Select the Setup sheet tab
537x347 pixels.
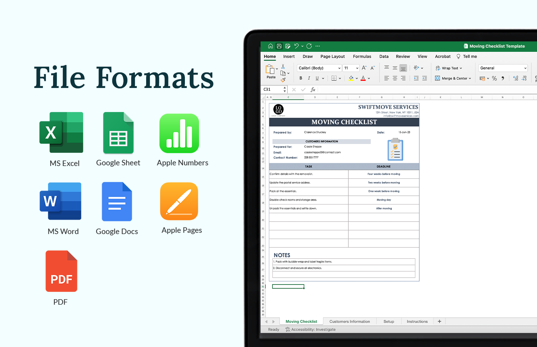[x=389, y=321]
